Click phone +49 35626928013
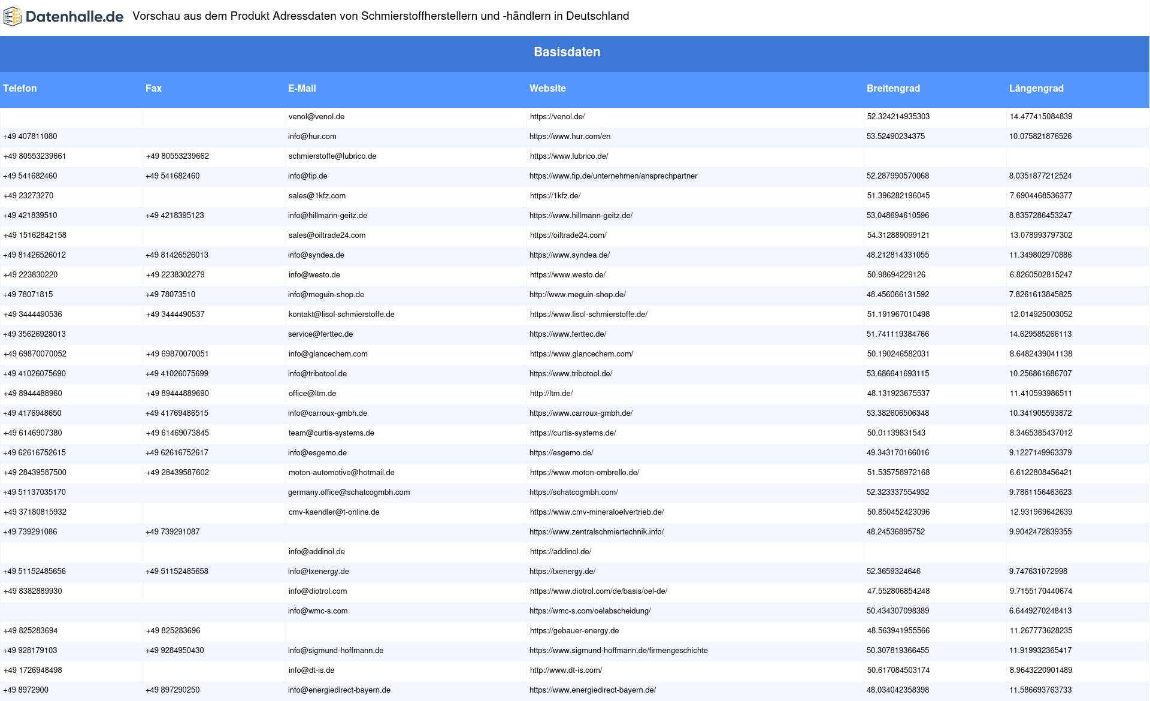Image resolution: width=1150 pixels, height=701 pixels. pyautogui.click(x=34, y=334)
